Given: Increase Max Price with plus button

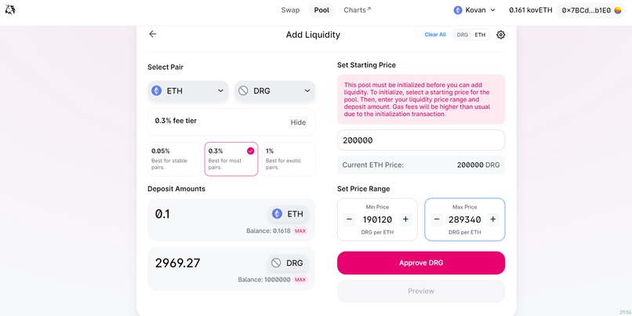Looking at the screenshot, I should [x=493, y=220].
